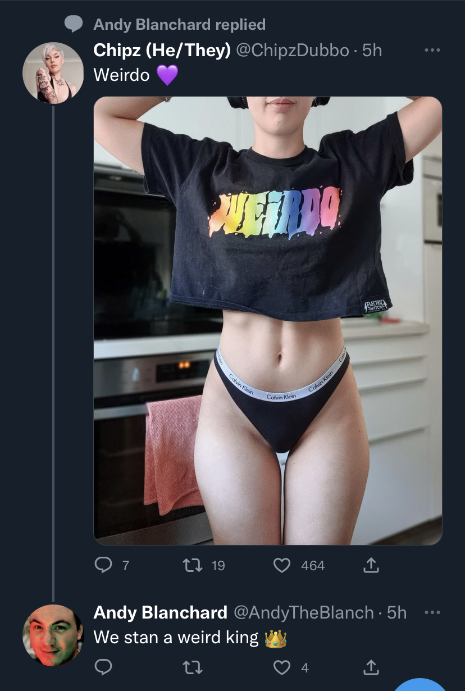This screenshot has width=465, height=691.
Task: Open the @AndyTheBlanch handle link
Action: pyautogui.click(x=303, y=612)
